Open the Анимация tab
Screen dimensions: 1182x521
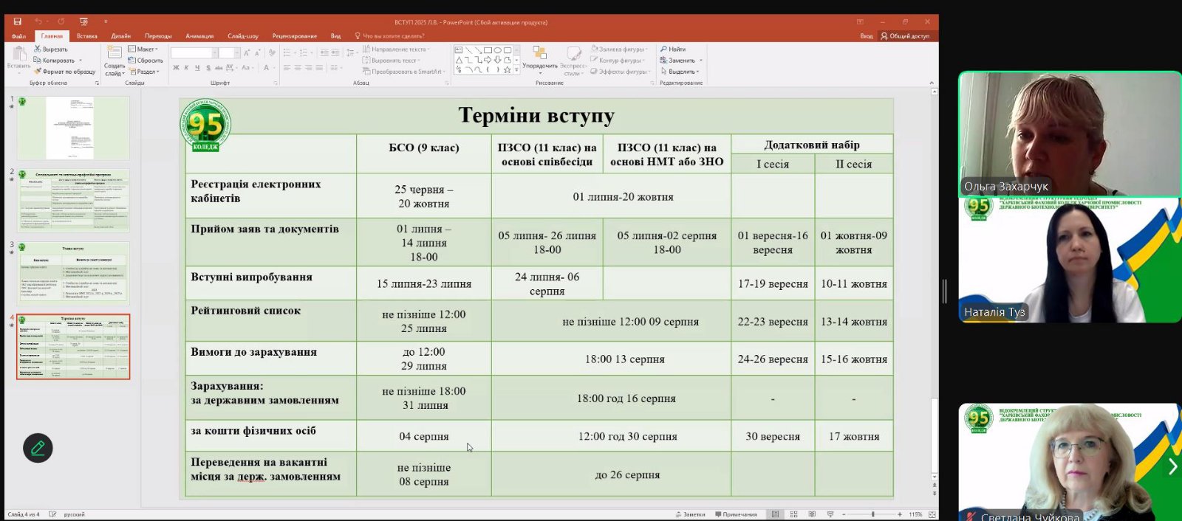(199, 35)
